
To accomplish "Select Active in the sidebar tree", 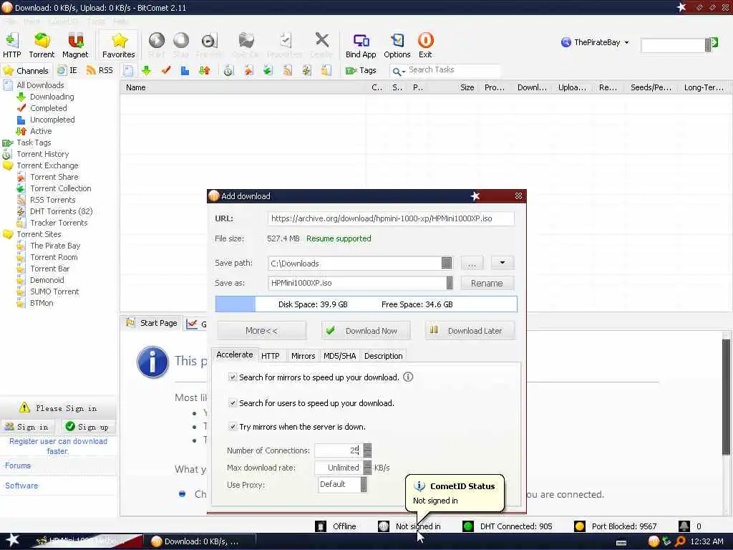I will click(41, 131).
